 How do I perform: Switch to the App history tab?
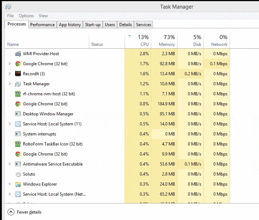pos(70,25)
